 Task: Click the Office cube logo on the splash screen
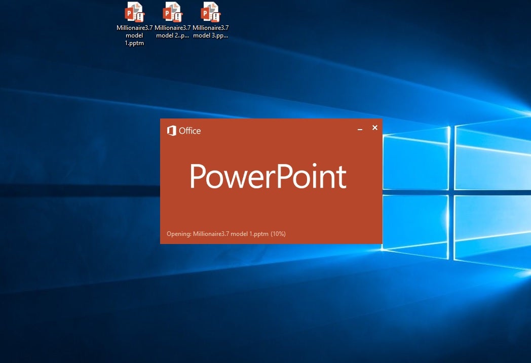pos(173,131)
